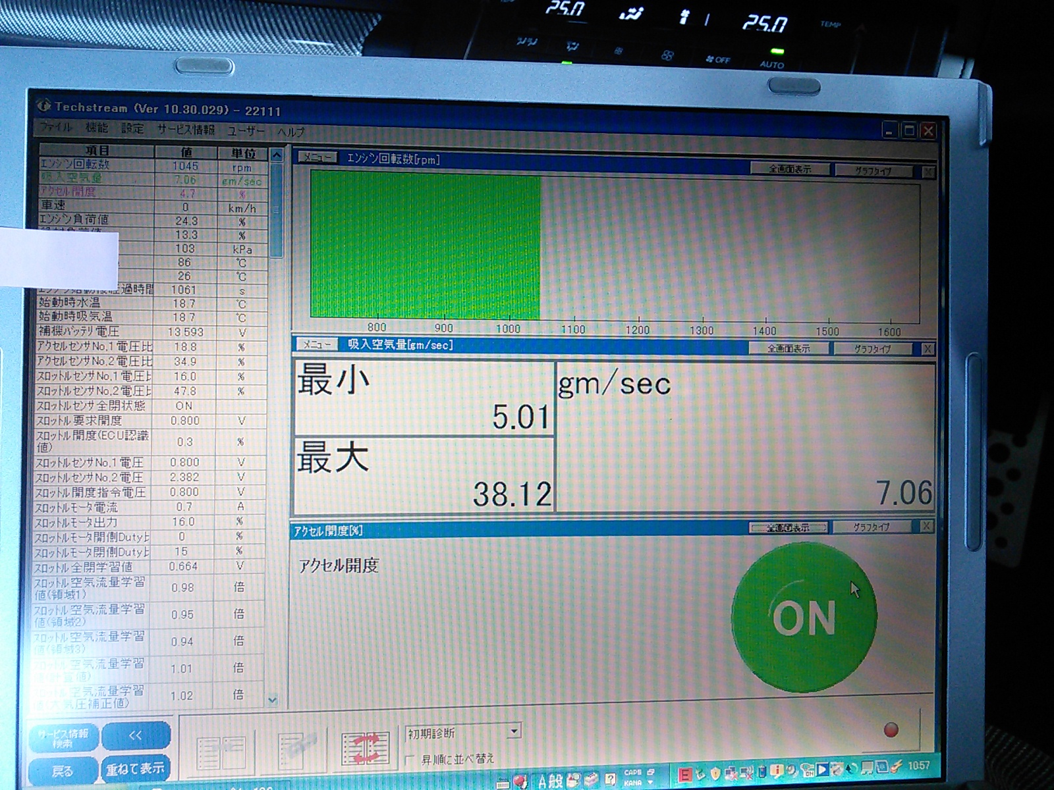Open メニュー of the エンジン回転数 panel
Image resolution: width=1054 pixels, height=790 pixels.
[x=318, y=157]
